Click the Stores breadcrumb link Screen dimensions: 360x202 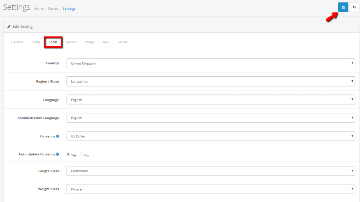point(53,8)
